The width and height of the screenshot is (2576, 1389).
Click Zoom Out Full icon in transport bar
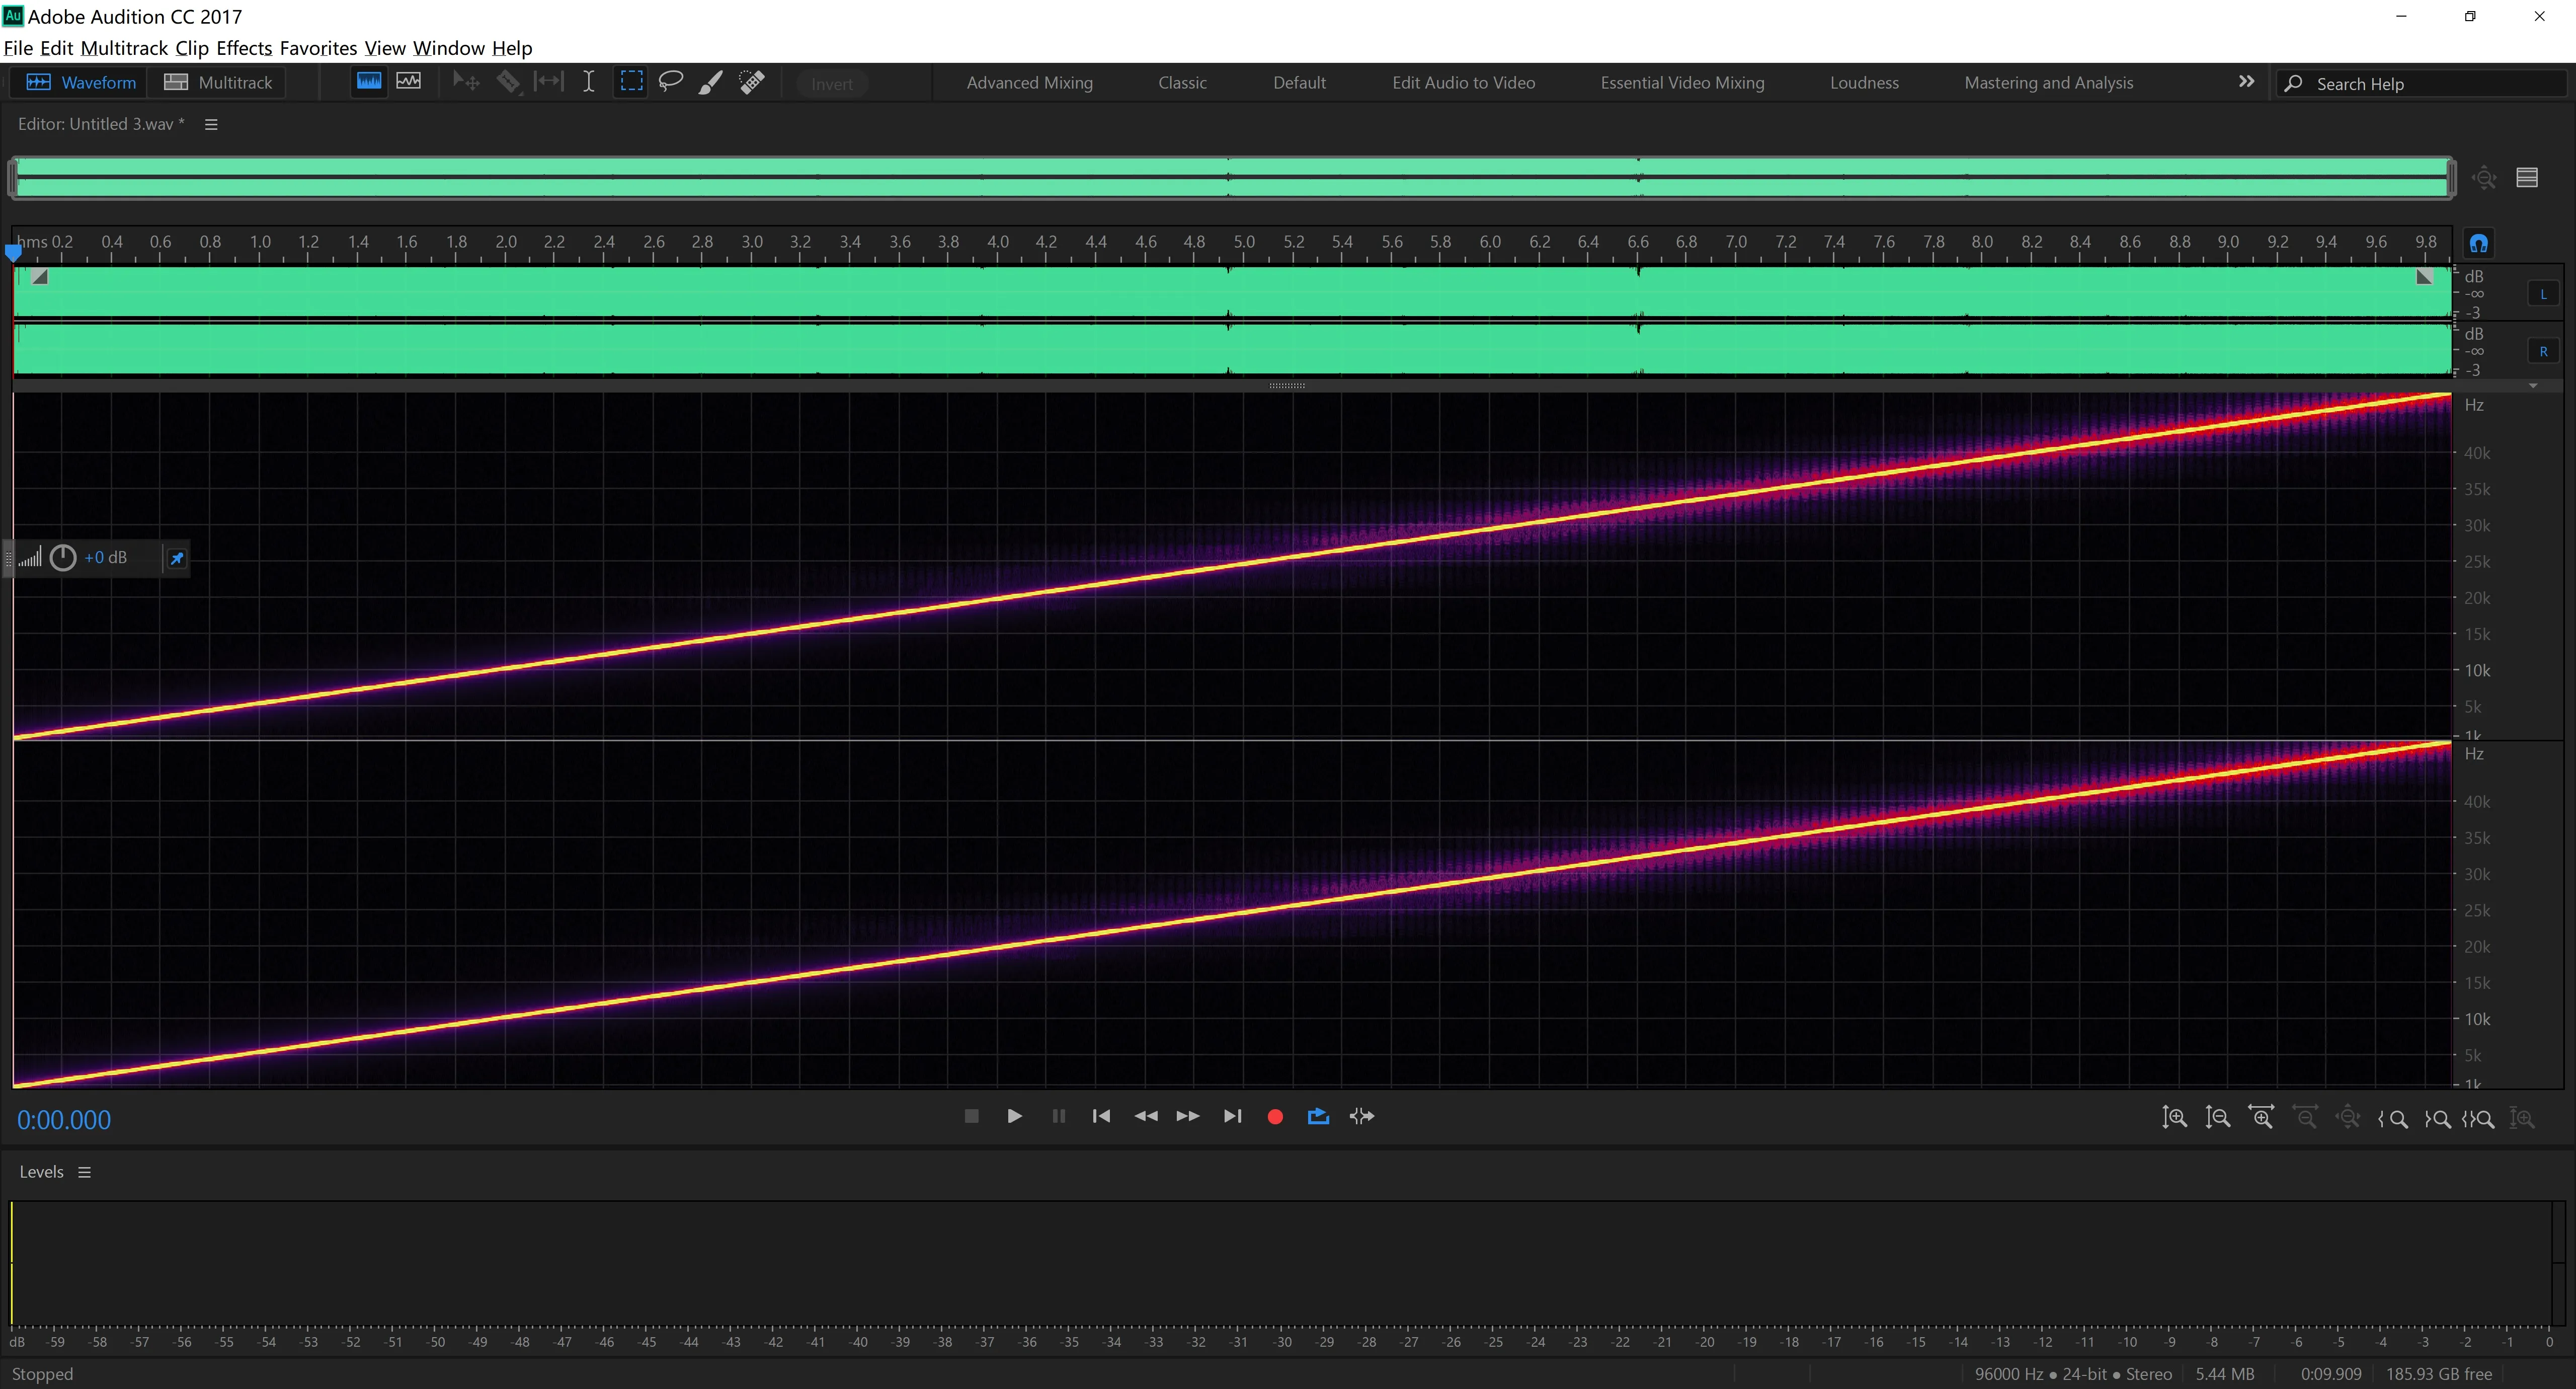coord(2348,1117)
